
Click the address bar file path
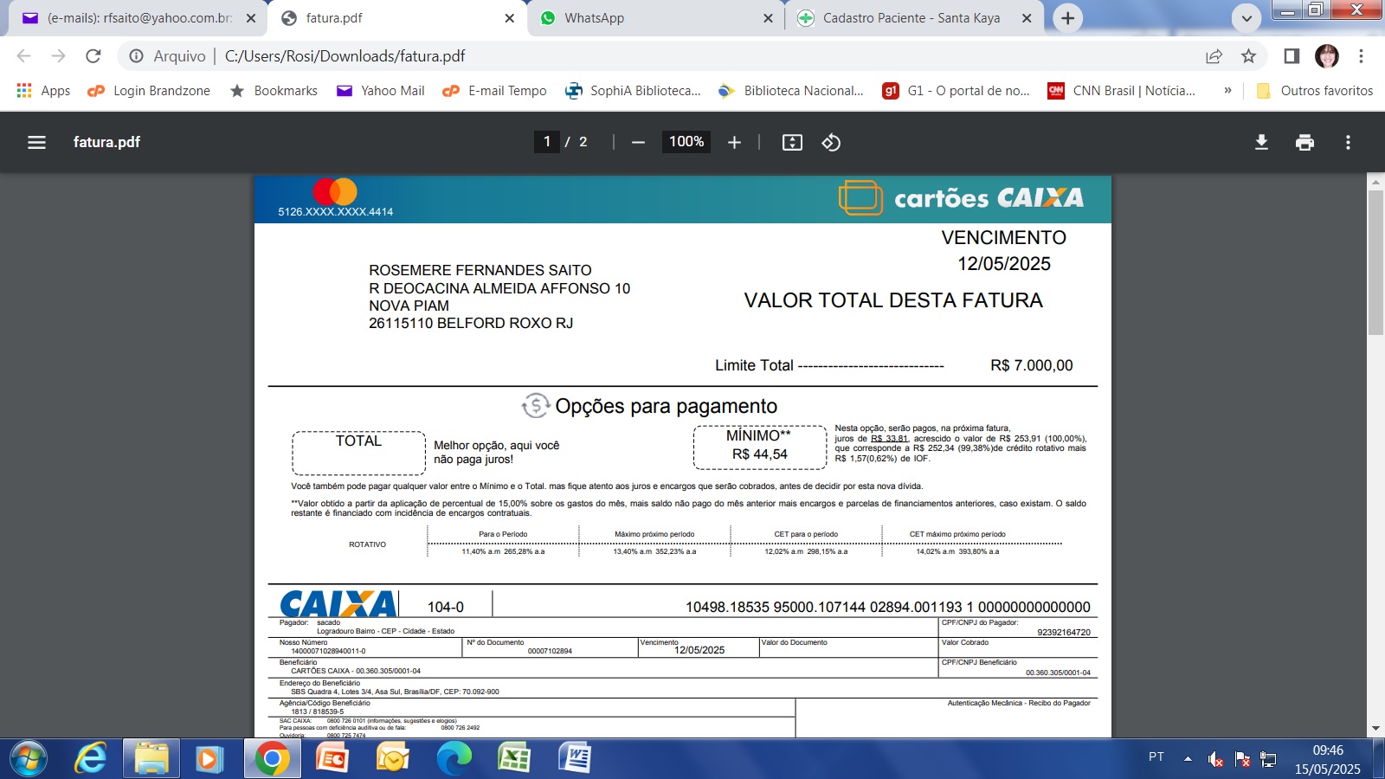coord(345,56)
